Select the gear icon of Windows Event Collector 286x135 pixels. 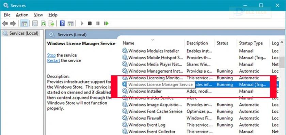pyautogui.click(x=125, y=131)
